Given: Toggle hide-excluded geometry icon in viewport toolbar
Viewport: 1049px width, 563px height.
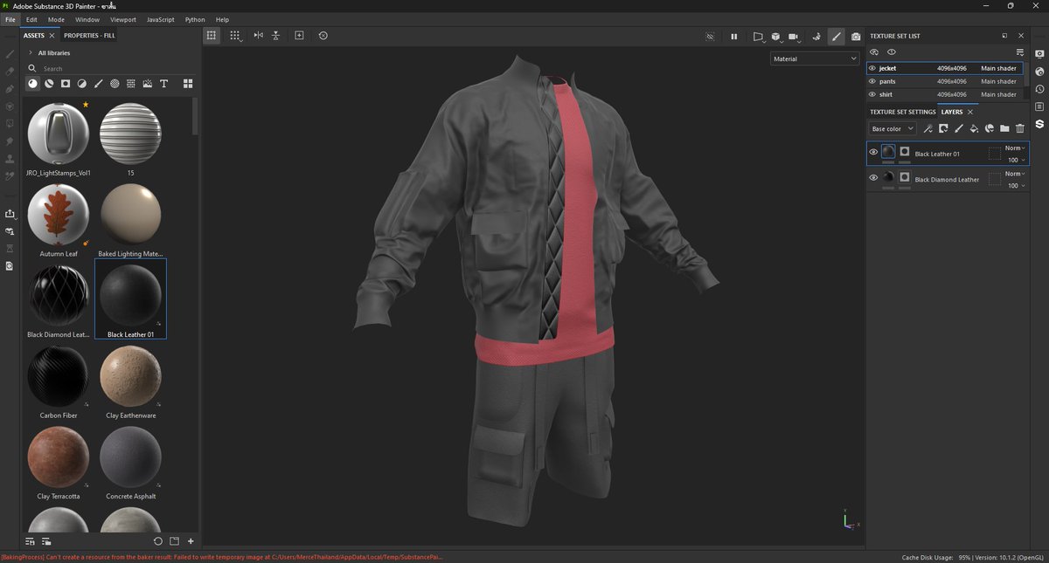Looking at the screenshot, I should 710,36.
